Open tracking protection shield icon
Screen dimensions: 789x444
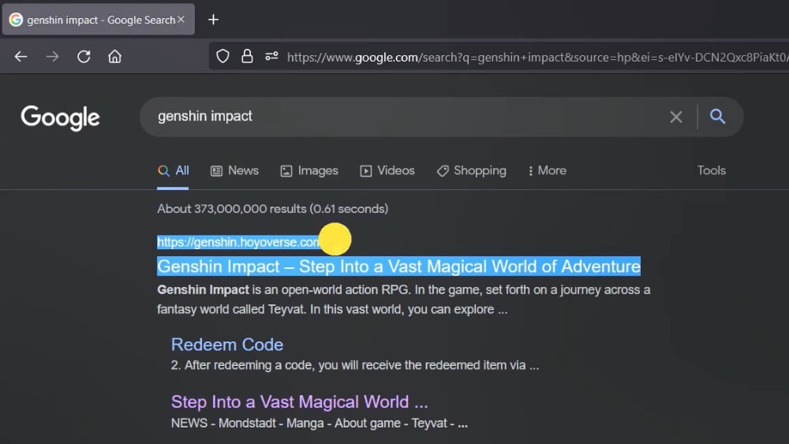point(223,57)
